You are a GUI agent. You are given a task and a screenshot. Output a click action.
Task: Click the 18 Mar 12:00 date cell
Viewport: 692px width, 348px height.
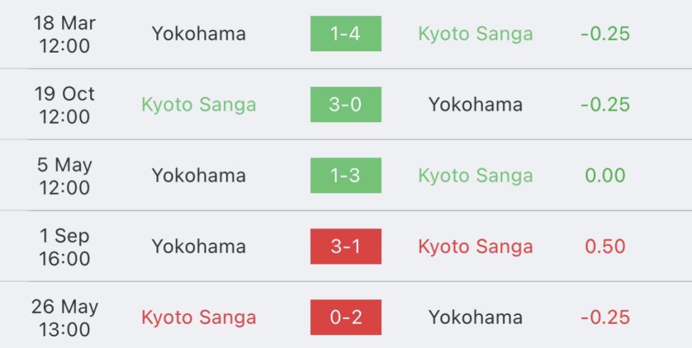pyautogui.click(x=64, y=34)
